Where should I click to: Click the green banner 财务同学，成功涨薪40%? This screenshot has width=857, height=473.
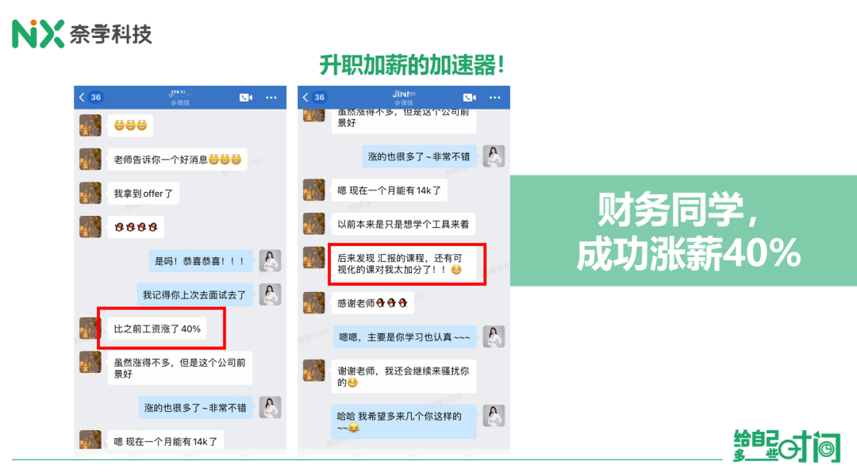click(x=683, y=231)
